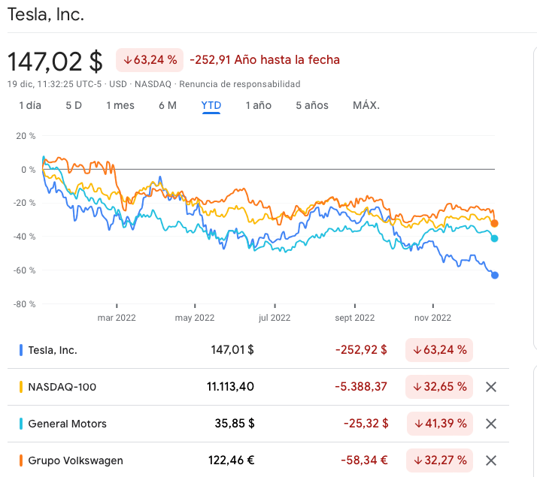Show the MÁX. full history range

coord(366,105)
